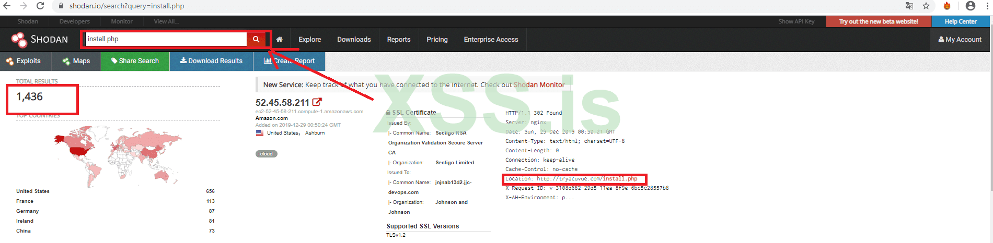Viewport: 993px width, 243px height.
Task: Open the Help Center
Action: click(x=961, y=21)
